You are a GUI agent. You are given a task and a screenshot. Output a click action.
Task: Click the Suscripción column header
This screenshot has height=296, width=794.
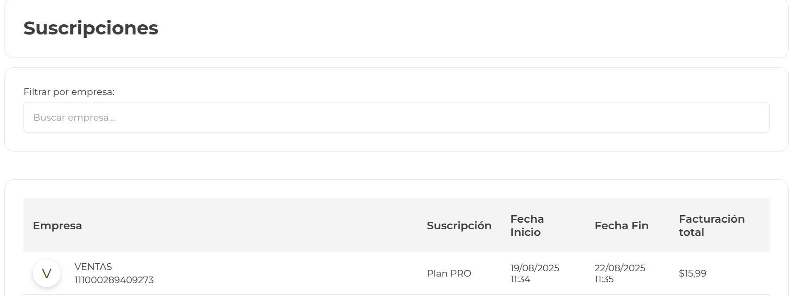[x=459, y=225]
